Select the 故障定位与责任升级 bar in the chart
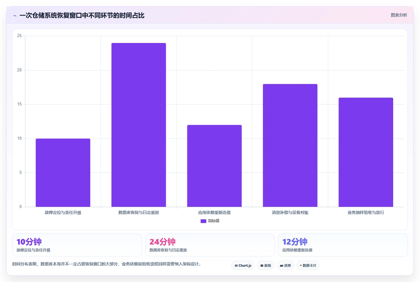The width and height of the screenshot is (420, 282). tap(63, 173)
